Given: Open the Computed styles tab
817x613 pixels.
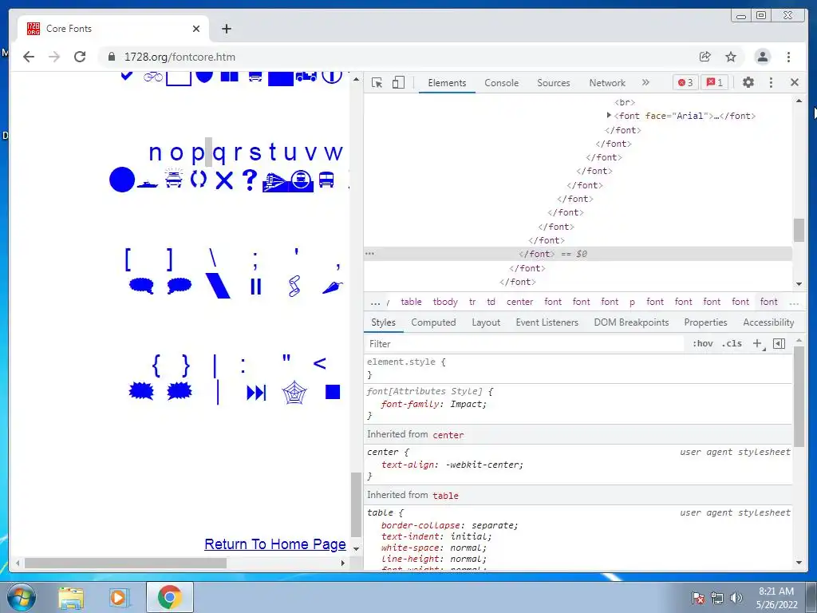Looking at the screenshot, I should (433, 322).
